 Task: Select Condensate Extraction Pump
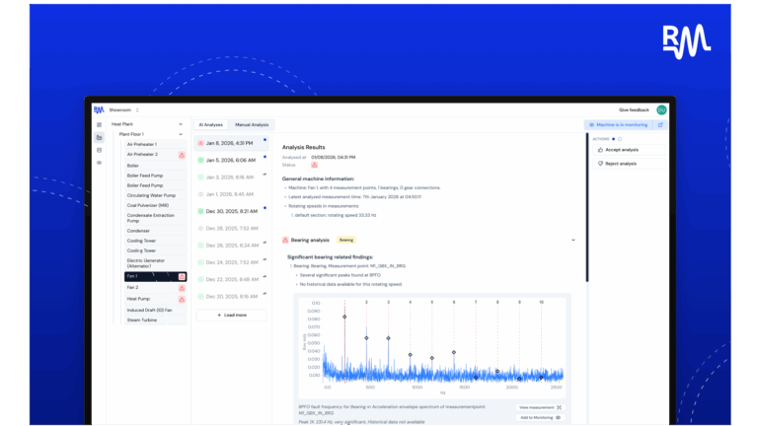point(156,218)
